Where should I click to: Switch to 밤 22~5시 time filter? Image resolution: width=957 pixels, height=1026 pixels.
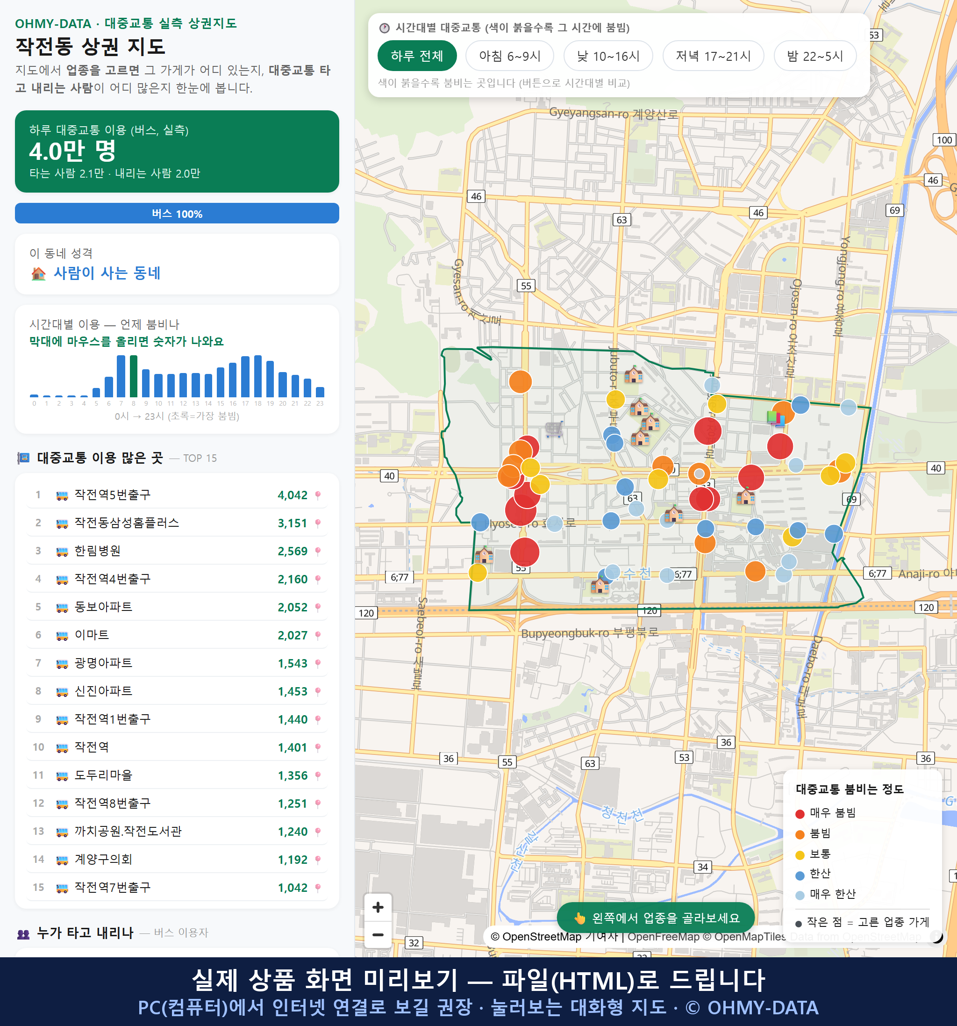tap(814, 56)
